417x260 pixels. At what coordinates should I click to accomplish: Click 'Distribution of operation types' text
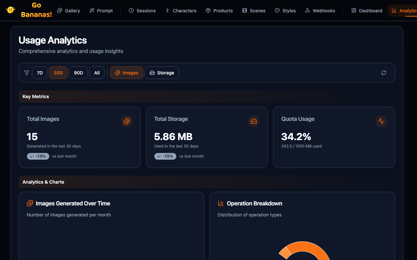(x=250, y=215)
